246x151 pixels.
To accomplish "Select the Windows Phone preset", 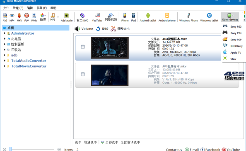I will tap(188, 17).
